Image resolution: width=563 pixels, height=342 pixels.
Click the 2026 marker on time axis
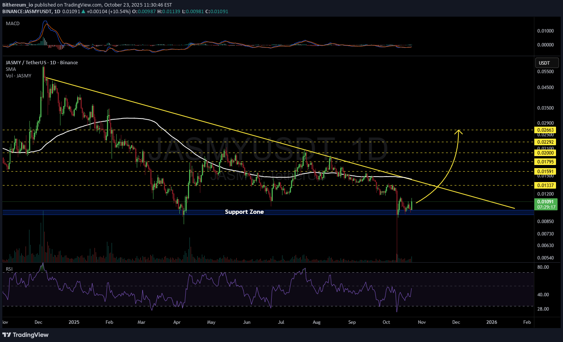[x=491, y=322]
